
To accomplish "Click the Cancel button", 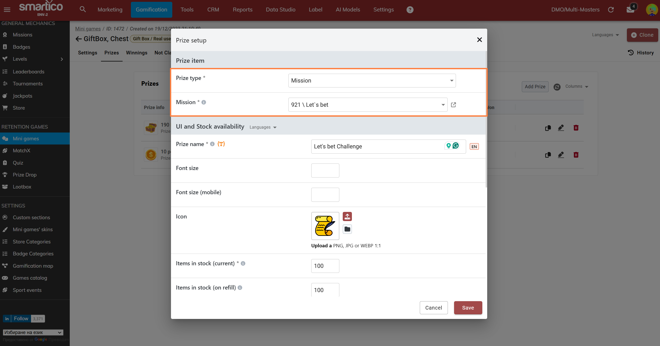I will 433,308.
